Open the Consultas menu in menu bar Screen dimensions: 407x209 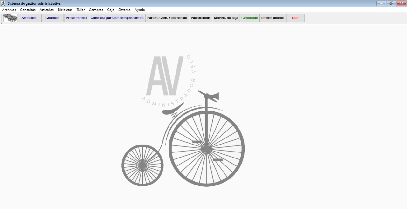coord(28,10)
